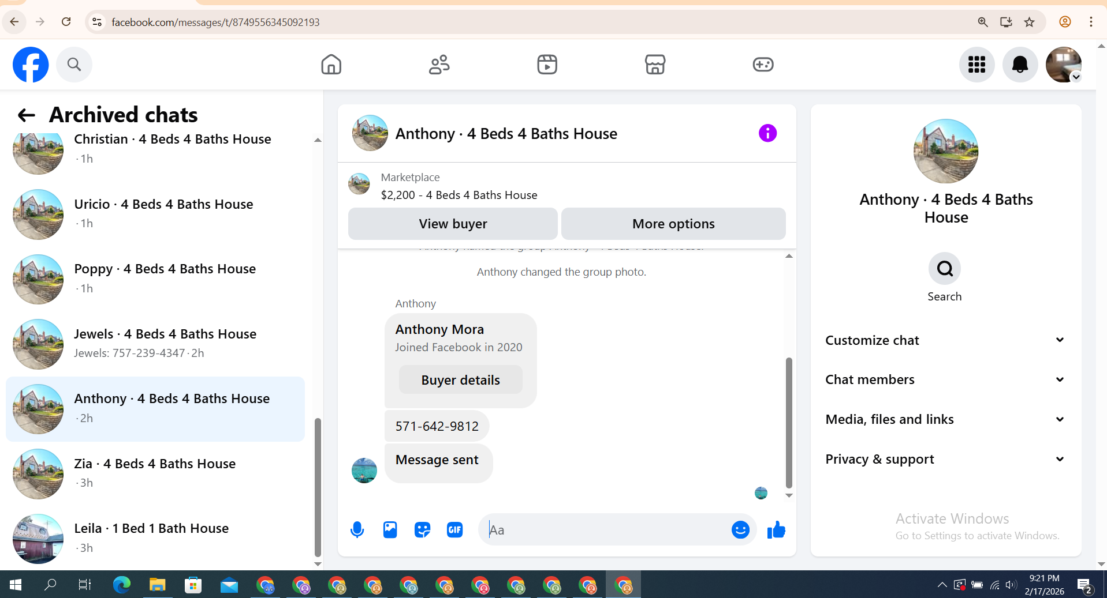Open Zia 4 Beds 4 Baths chat
Screen dimensions: 1107x598
click(155, 474)
